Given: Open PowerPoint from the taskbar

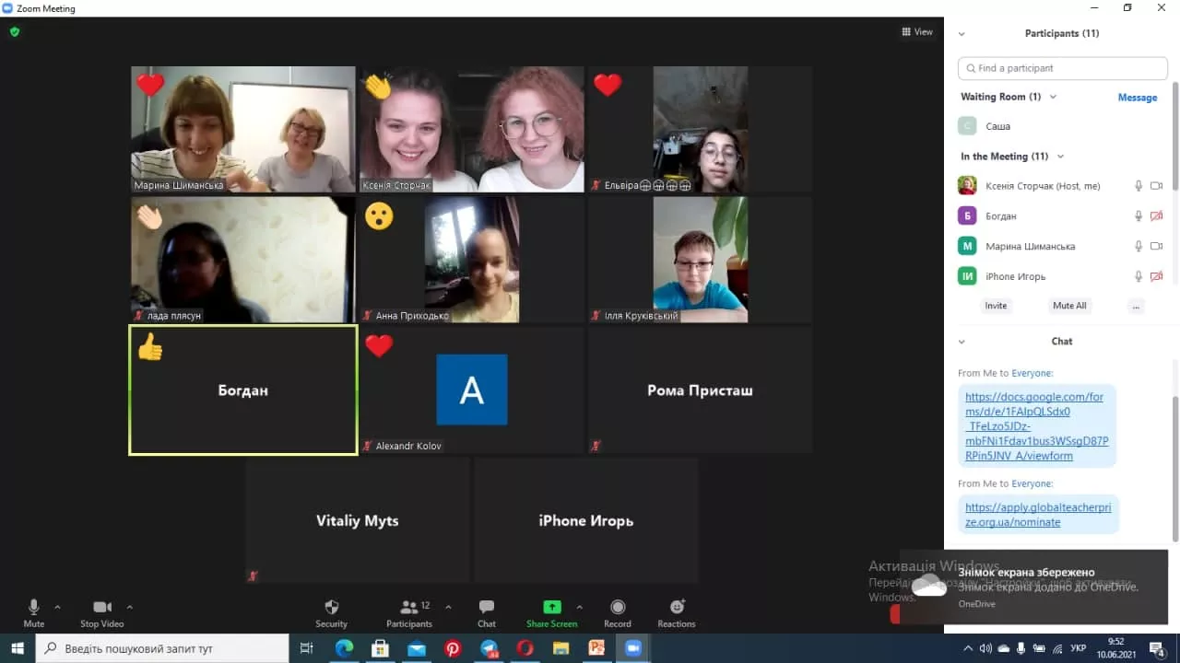Looking at the screenshot, I should (596, 648).
